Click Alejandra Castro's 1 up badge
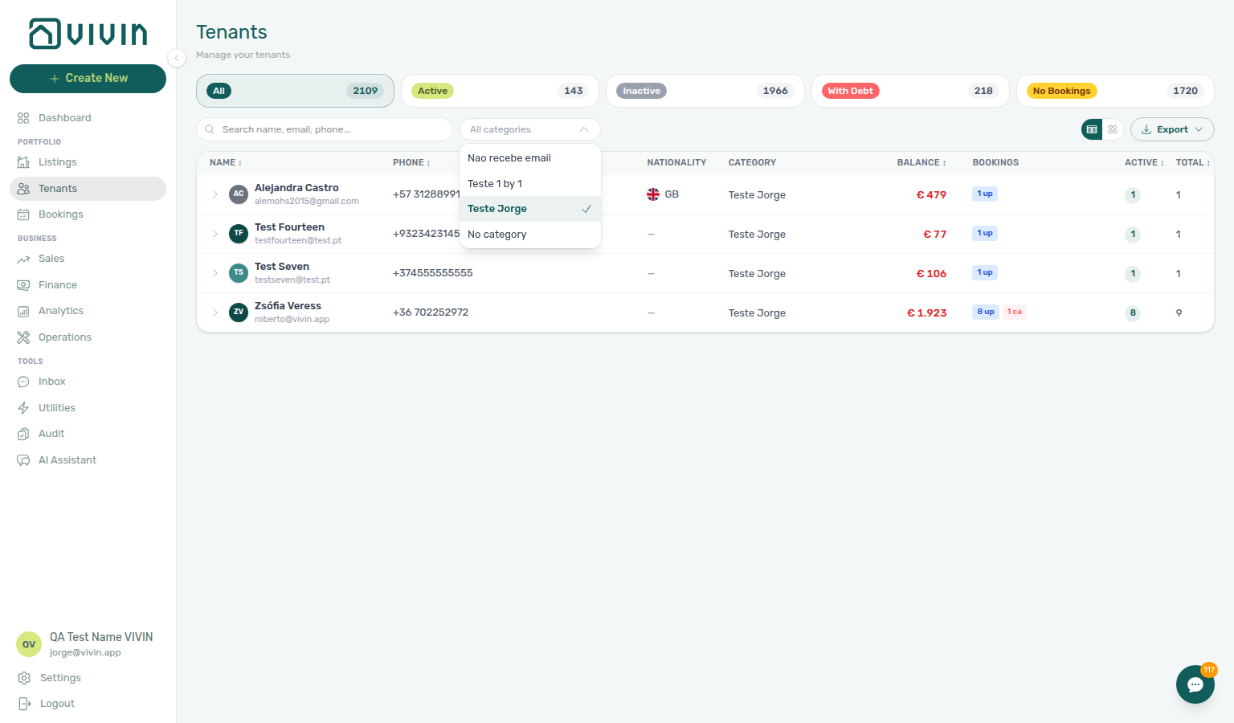Screen dimensions: 1234x723 (985, 194)
